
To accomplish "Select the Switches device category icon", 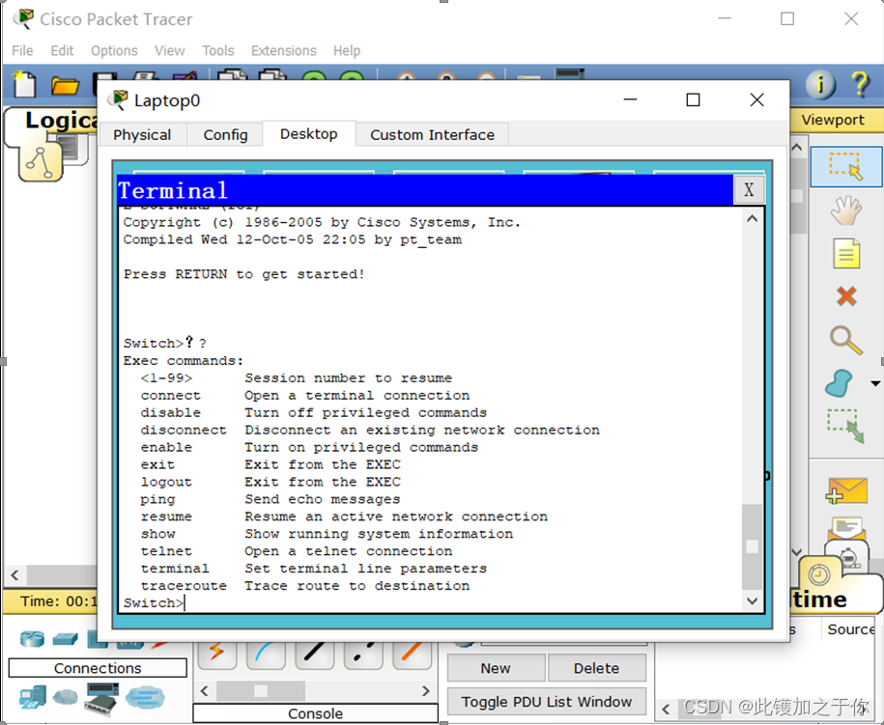I will tap(66, 639).
